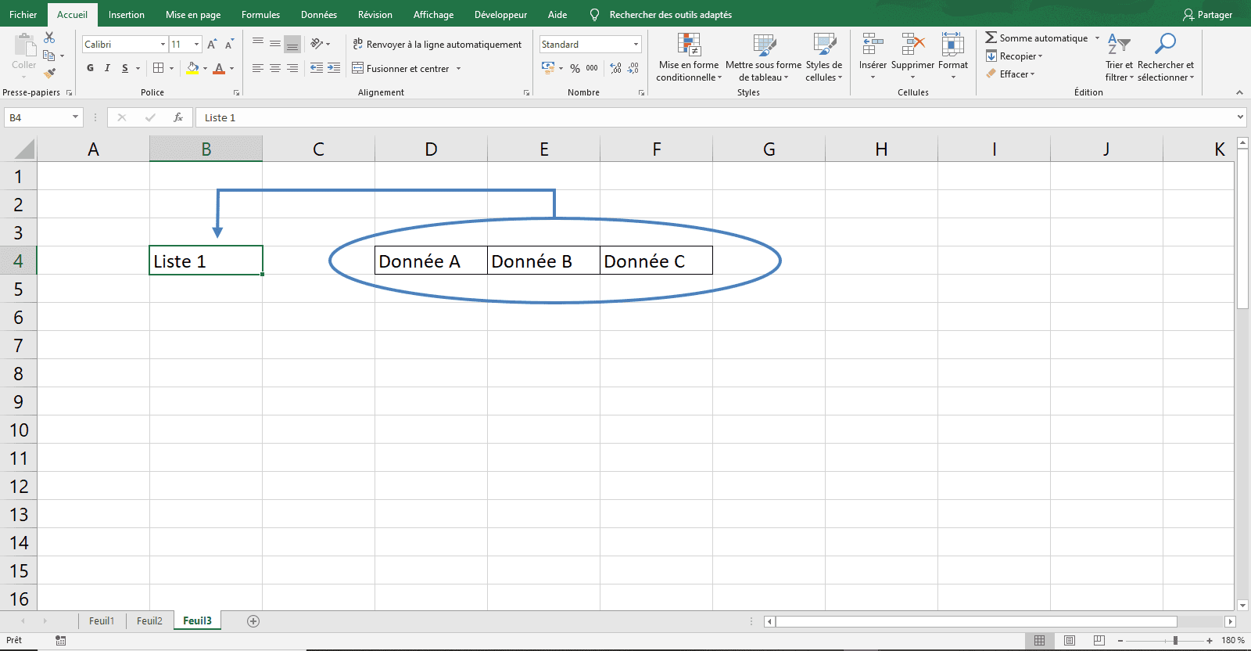The image size is (1251, 651).
Task: Toggle bold formatting (G)
Action: [91, 69]
